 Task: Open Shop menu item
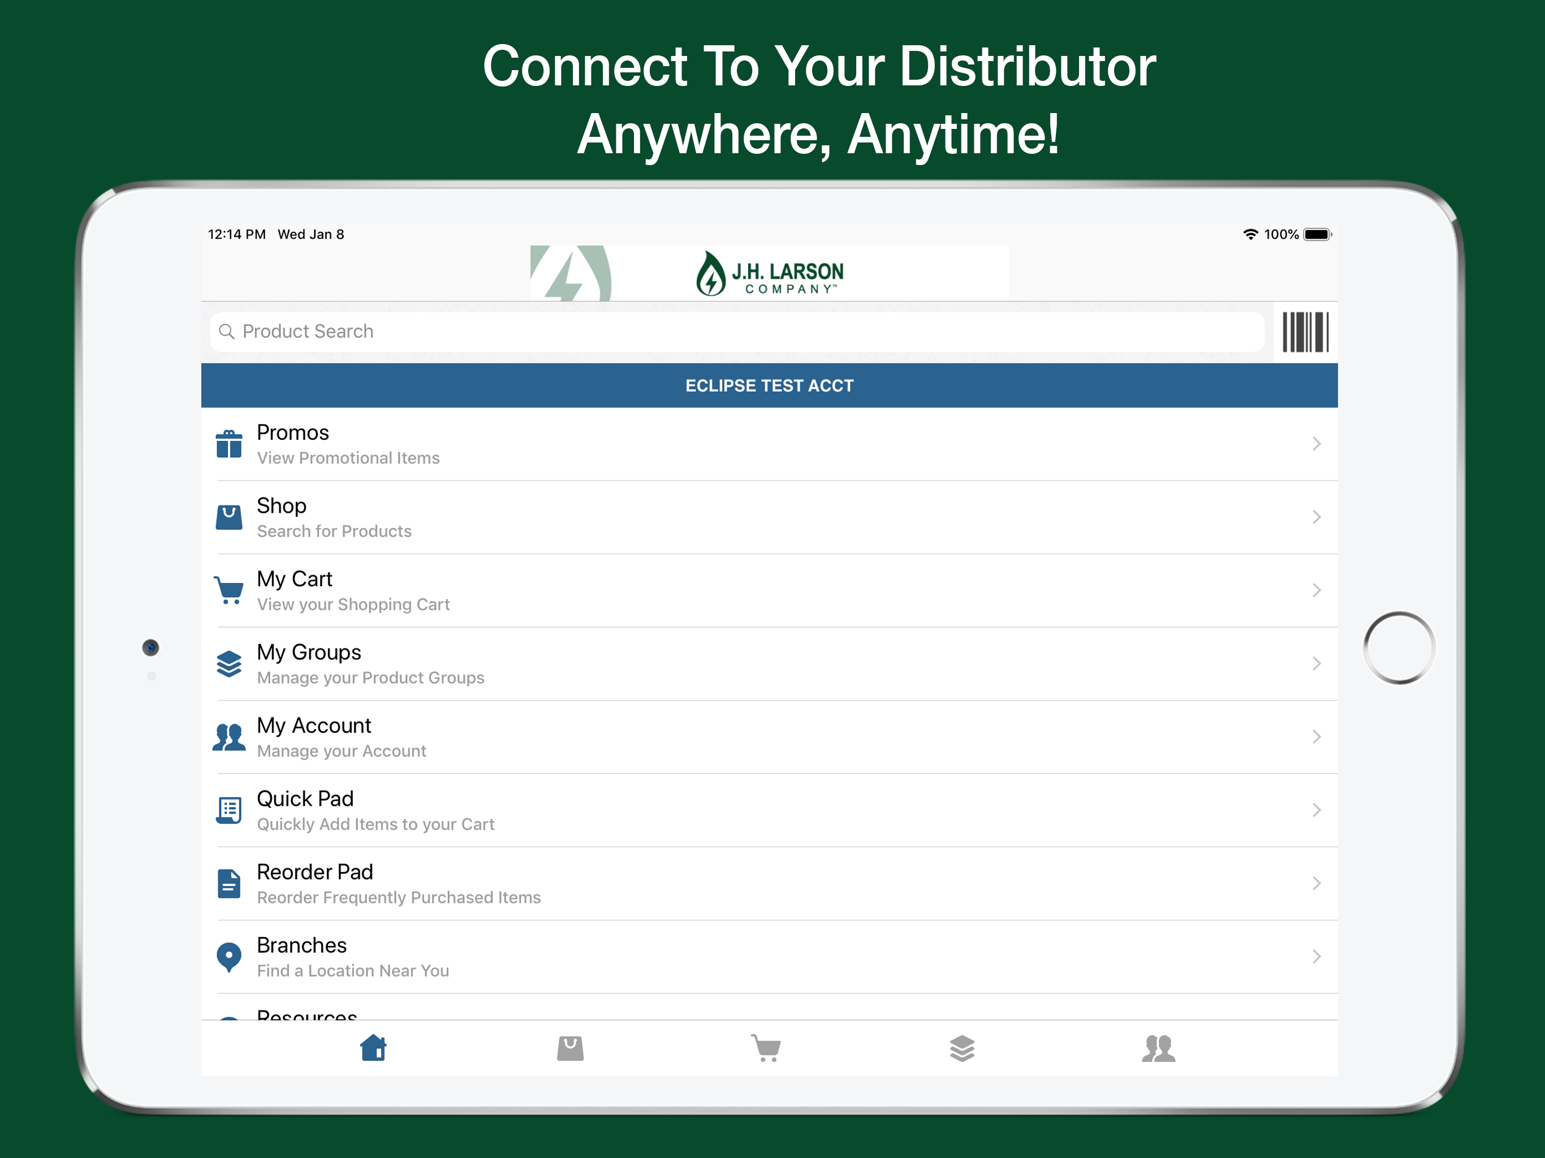tap(769, 517)
